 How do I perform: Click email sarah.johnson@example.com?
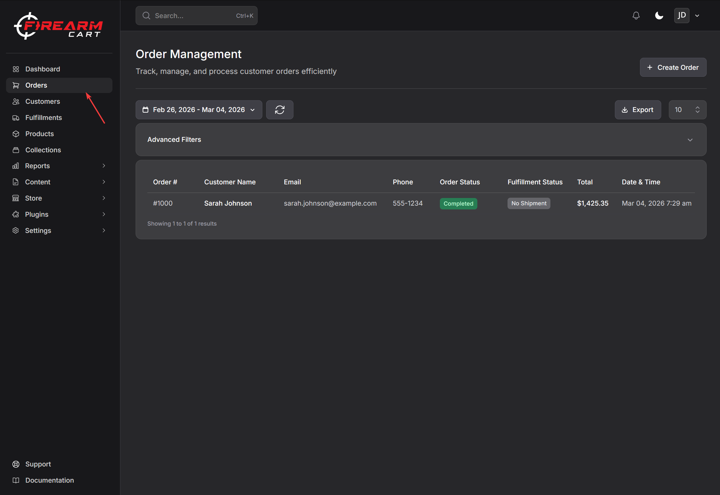click(330, 203)
